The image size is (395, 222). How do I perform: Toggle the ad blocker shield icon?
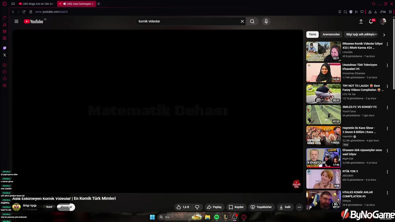pos(351,12)
